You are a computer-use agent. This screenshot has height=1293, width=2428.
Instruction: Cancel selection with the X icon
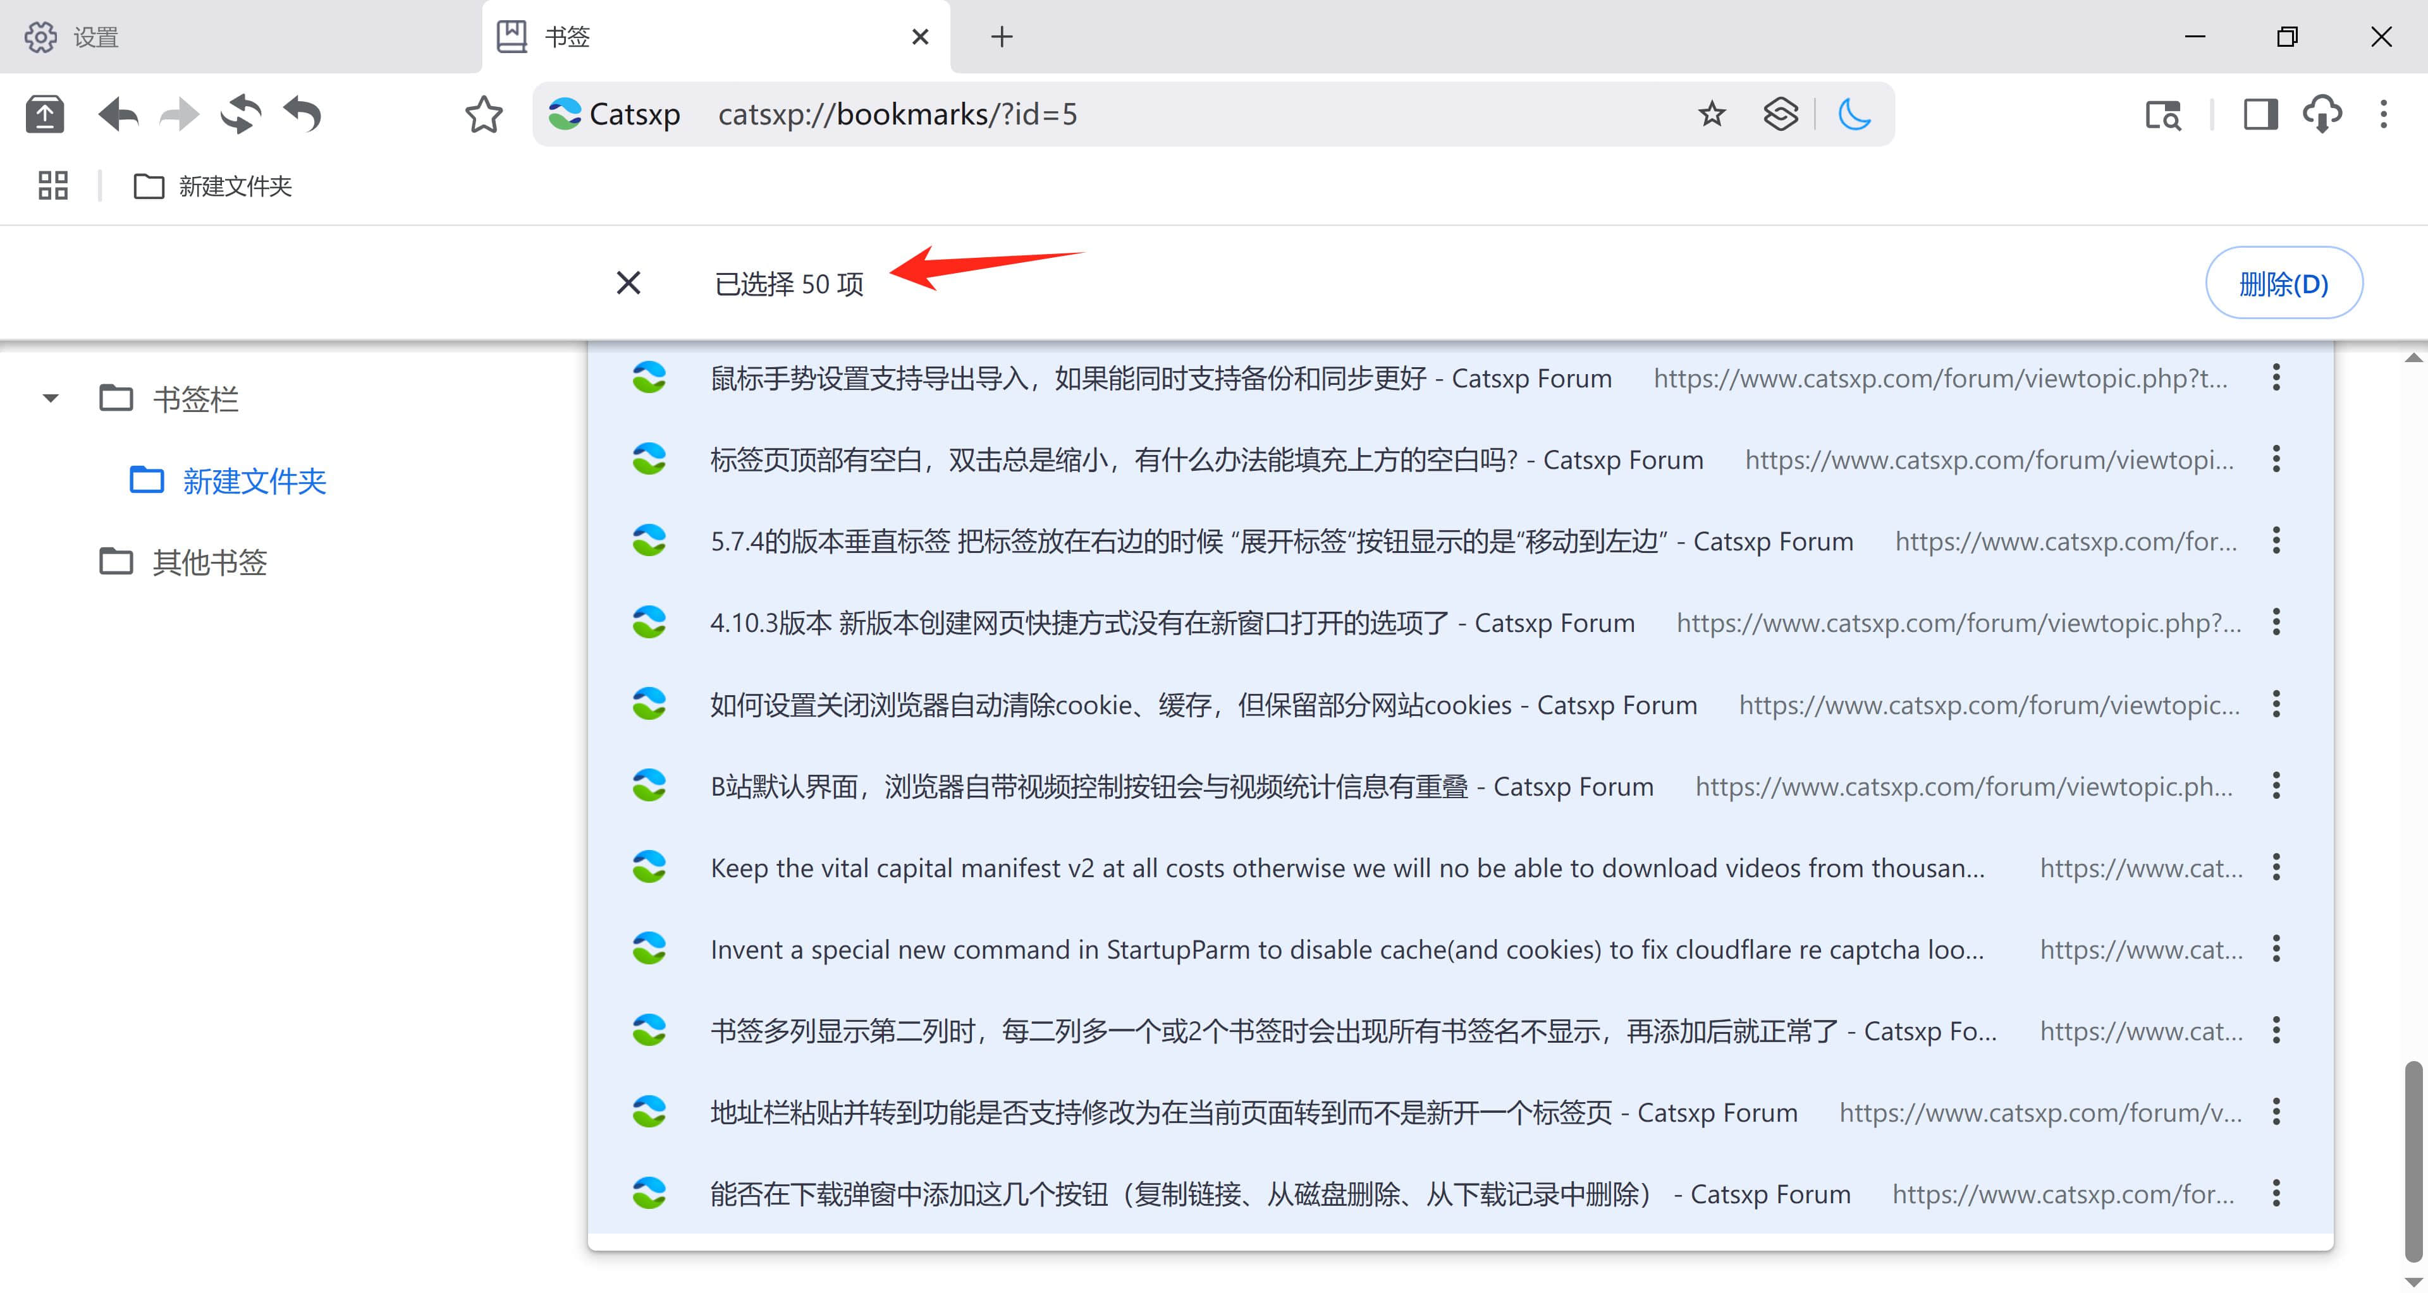628,282
